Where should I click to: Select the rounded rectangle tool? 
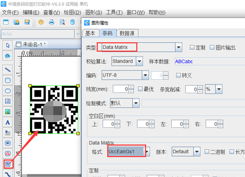point(8,81)
